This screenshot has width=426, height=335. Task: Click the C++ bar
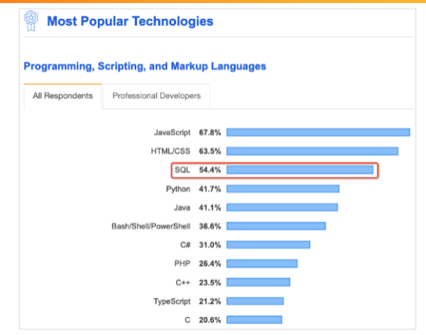tap(258, 283)
